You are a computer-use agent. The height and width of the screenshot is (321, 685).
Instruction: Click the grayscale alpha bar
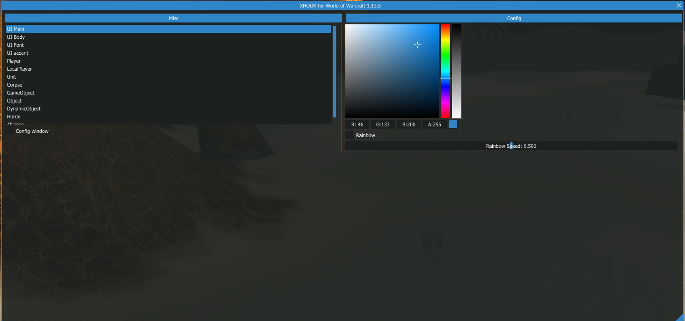[x=457, y=71]
